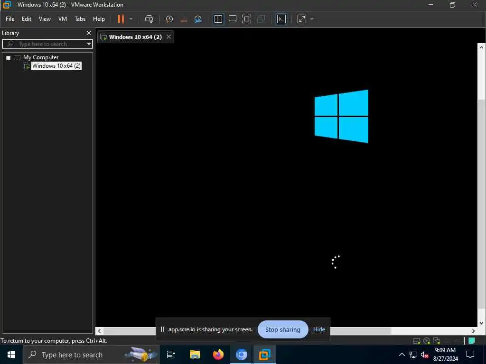Toggle the library sidebar view button

click(218, 19)
